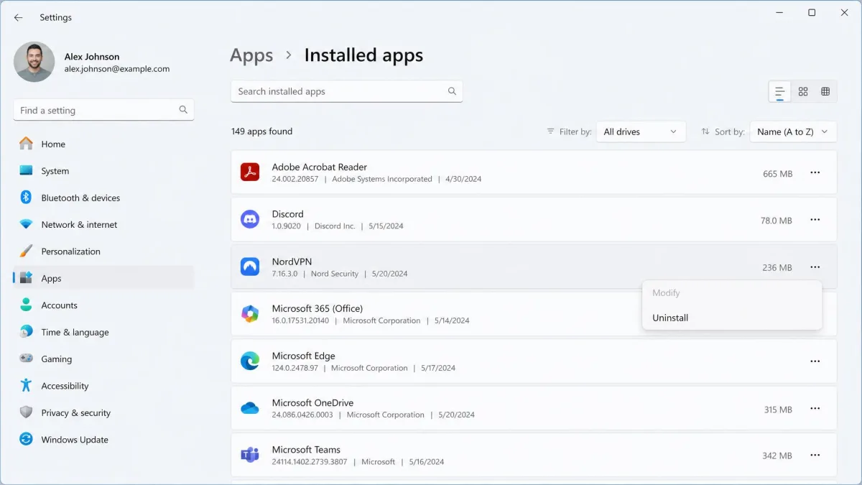Click the search magnifier in Find a setting

(183, 110)
